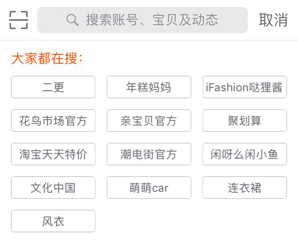Tap the scan QR code icon

click(x=19, y=20)
